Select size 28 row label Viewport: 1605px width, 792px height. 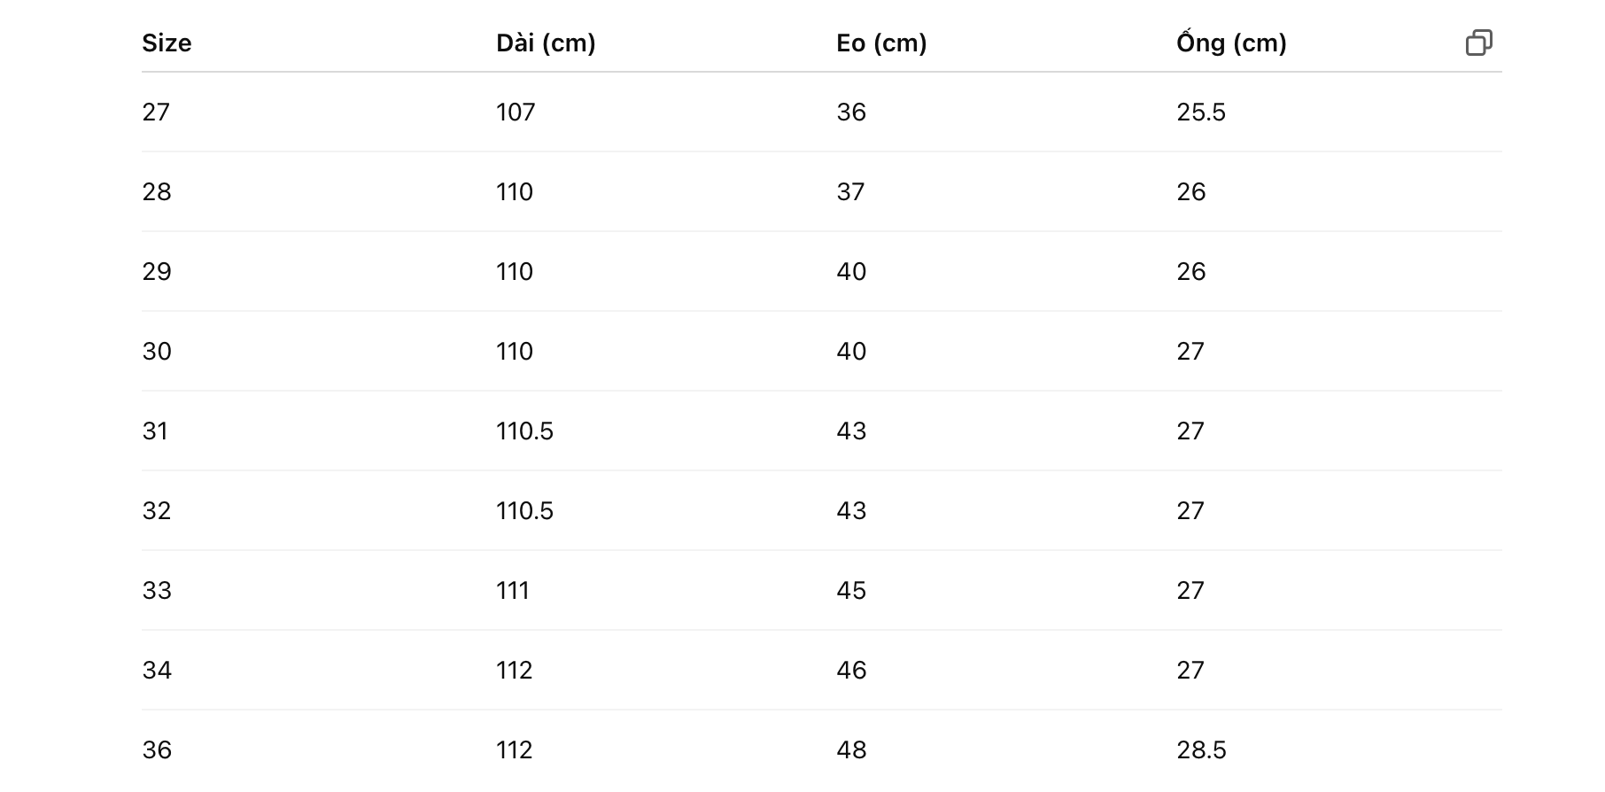click(x=157, y=191)
